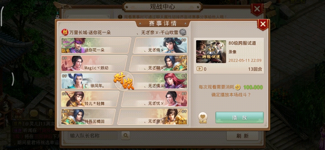Click the 收藏 heart favorite icon
The image size is (325, 150).
[x=202, y=118]
